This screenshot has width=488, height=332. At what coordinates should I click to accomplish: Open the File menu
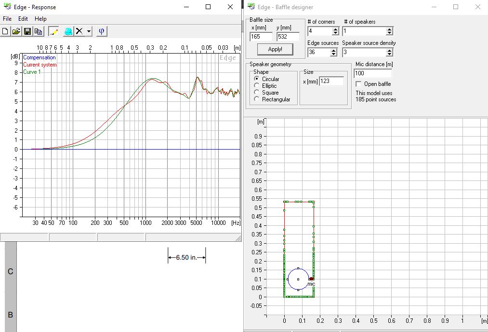7,19
